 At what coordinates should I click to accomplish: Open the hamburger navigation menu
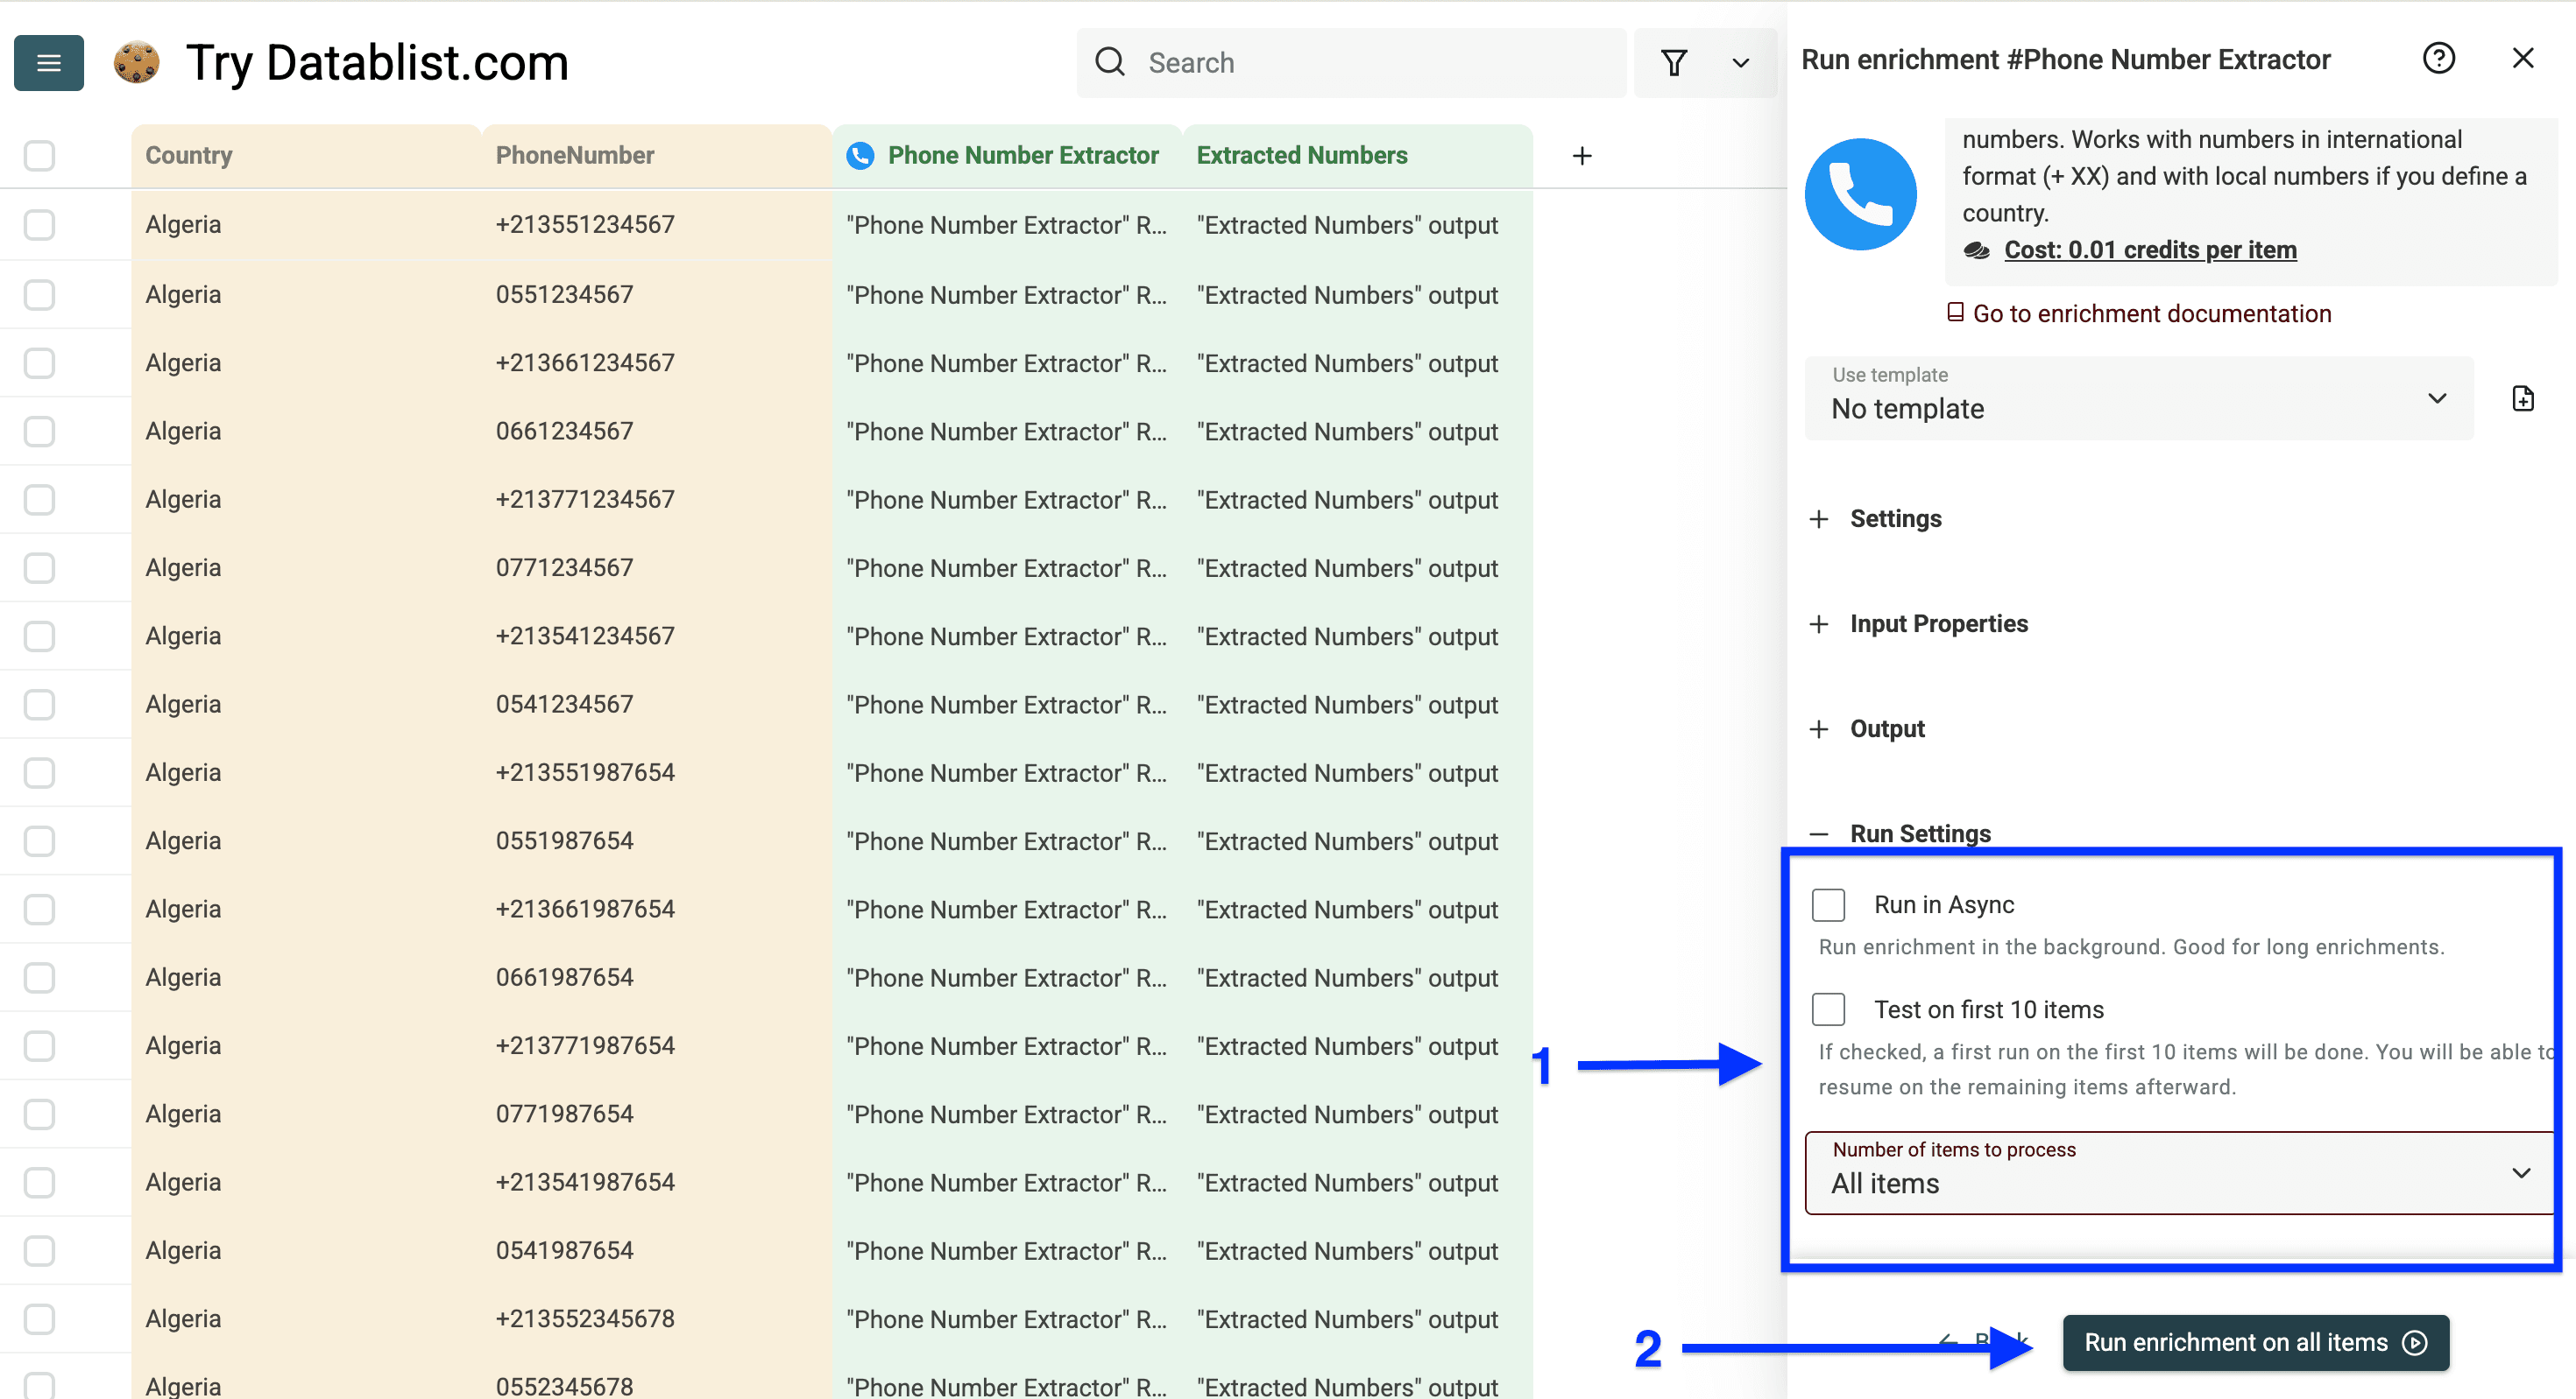pyautogui.click(x=47, y=62)
